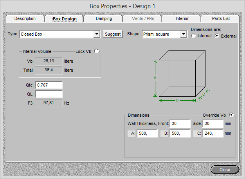Select the Box Design tab
The width and height of the screenshot is (245, 179).
point(64,19)
